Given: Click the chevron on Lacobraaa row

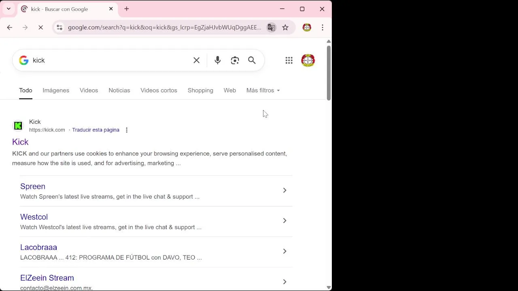Looking at the screenshot, I should 284,251.
